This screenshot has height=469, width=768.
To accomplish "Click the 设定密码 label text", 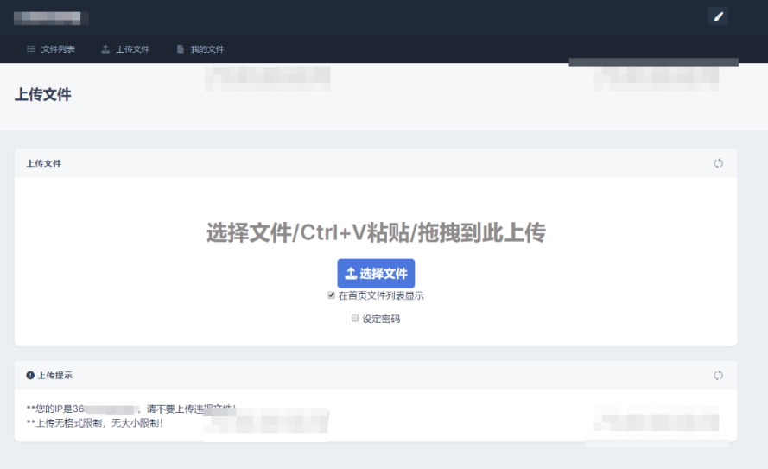I will pyautogui.click(x=381, y=320).
